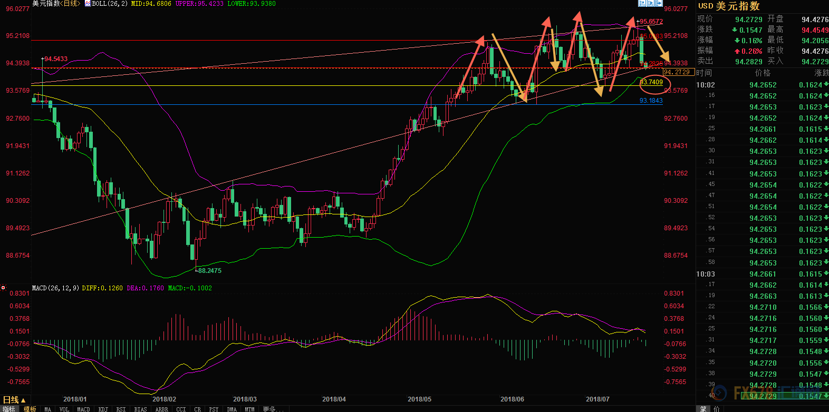This screenshot has height=412, width=829.
Task: Select the RSI indicator tab
Action: click(x=121, y=409)
